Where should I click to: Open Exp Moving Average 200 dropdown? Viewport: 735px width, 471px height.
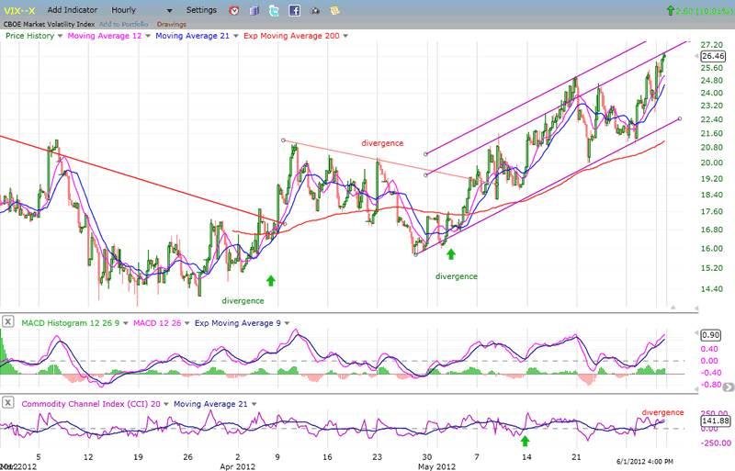coord(345,35)
